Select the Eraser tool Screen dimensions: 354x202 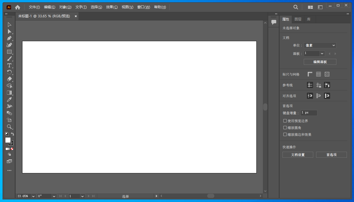pyautogui.click(x=9, y=79)
